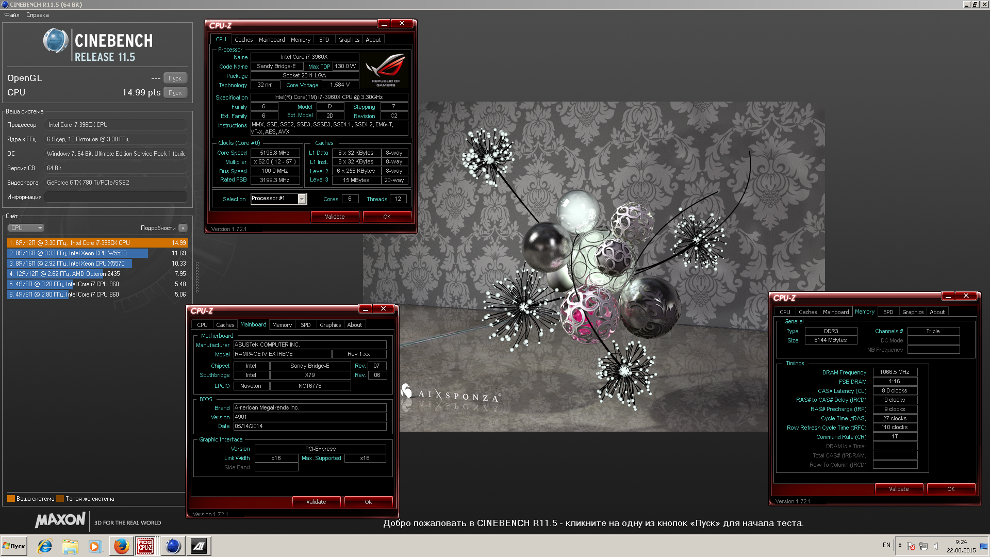Select ranking row Intel Xeon CPU W5590
Viewport: 990px width, 557px height.
tap(97, 253)
